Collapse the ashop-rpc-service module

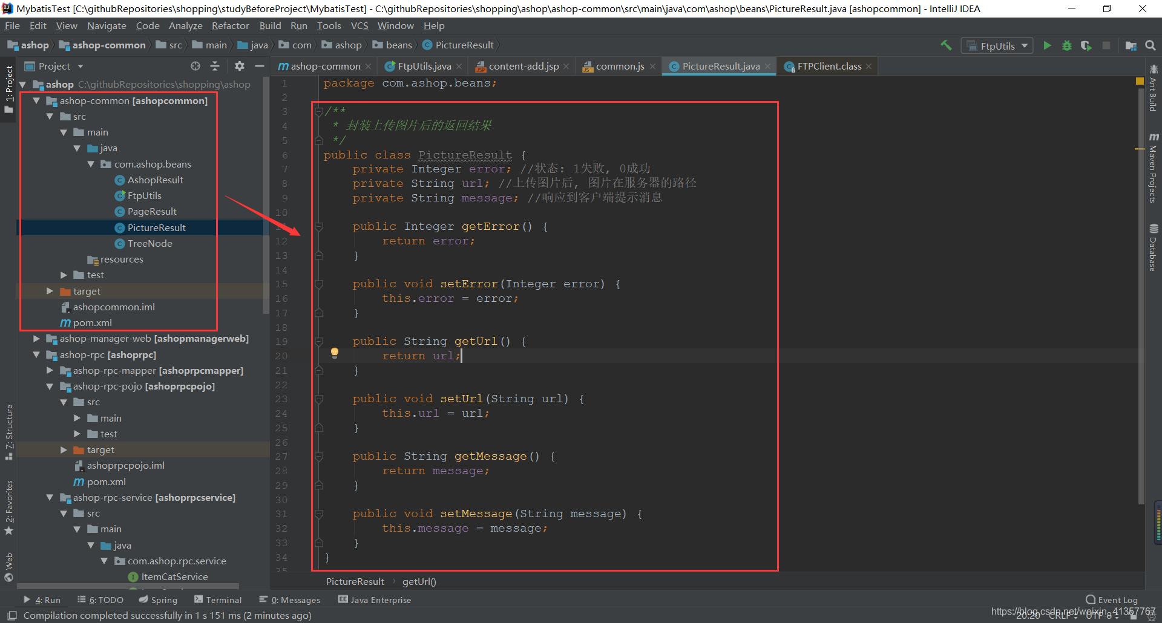[50, 497]
